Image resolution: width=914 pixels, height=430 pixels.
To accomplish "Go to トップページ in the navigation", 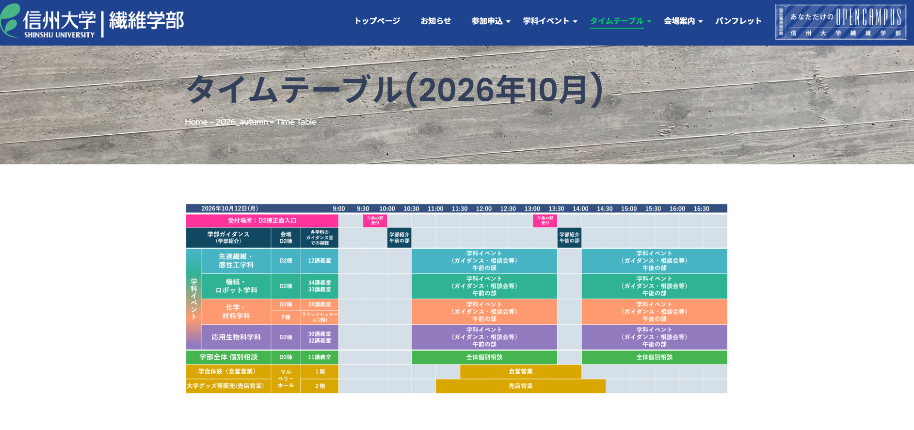I will click(377, 21).
